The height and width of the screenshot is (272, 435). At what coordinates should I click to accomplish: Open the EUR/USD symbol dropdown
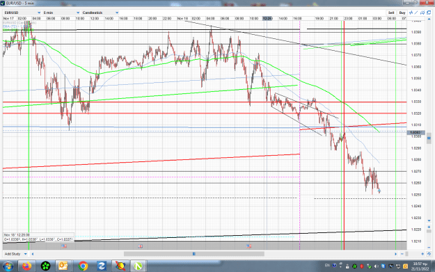[x=22, y=13]
